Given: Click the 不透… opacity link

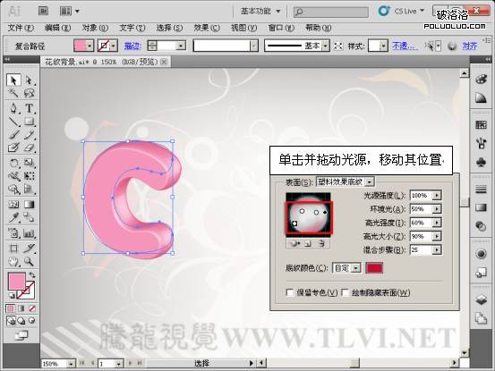Looking at the screenshot, I should click(405, 46).
